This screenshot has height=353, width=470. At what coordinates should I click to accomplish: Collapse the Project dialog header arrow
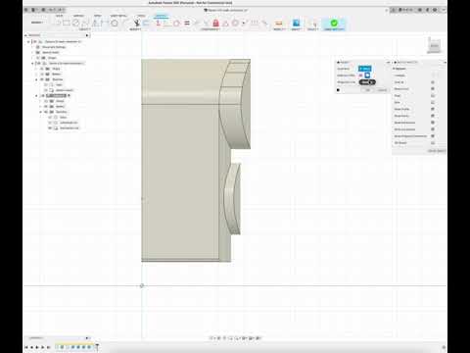(x=338, y=62)
